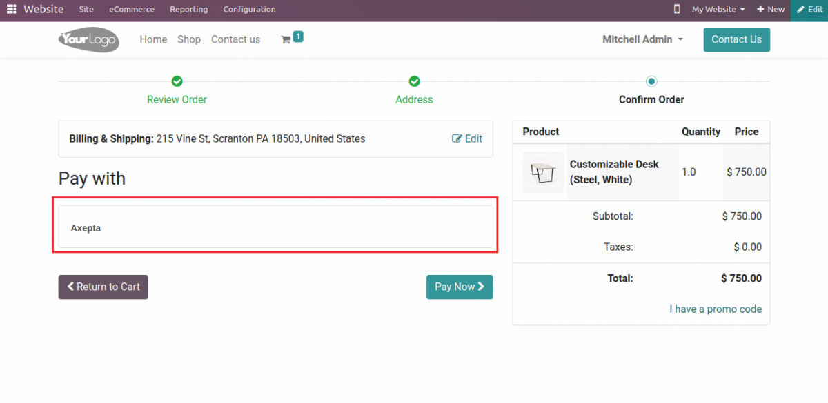This screenshot has height=403, width=828.
Task: Click the Edit pencil icon to edit the page
Action: pos(809,9)
